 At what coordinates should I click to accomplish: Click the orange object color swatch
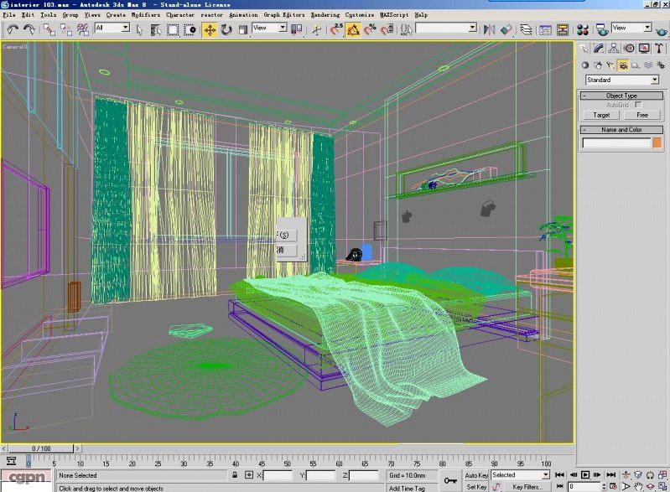point(657,143)
